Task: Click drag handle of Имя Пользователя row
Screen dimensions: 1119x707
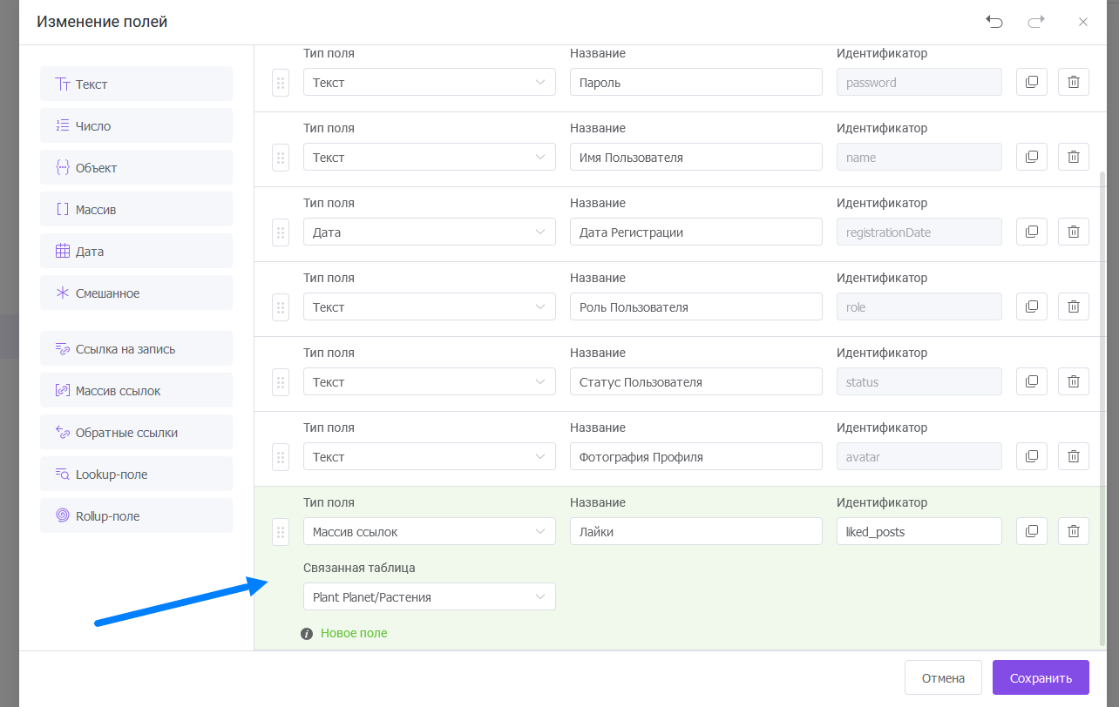Action: [281, 158]
